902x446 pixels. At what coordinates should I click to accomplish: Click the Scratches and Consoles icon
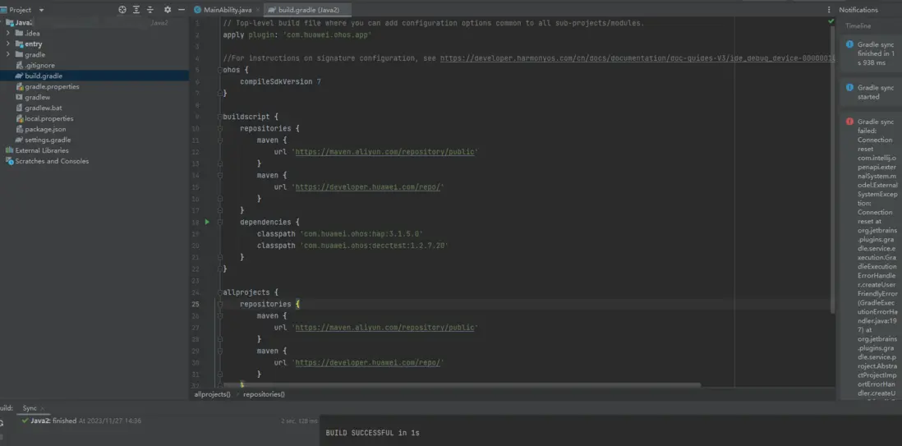pos(9,161)
